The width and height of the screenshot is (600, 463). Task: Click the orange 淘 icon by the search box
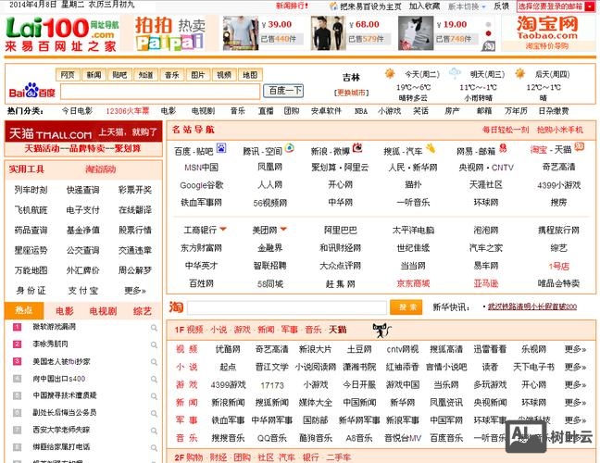[x=176, y=307]
